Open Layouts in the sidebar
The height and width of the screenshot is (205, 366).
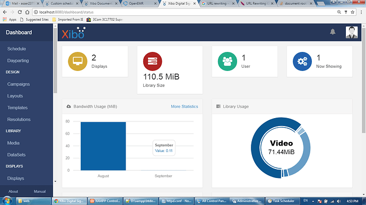(x=15, y=96)
